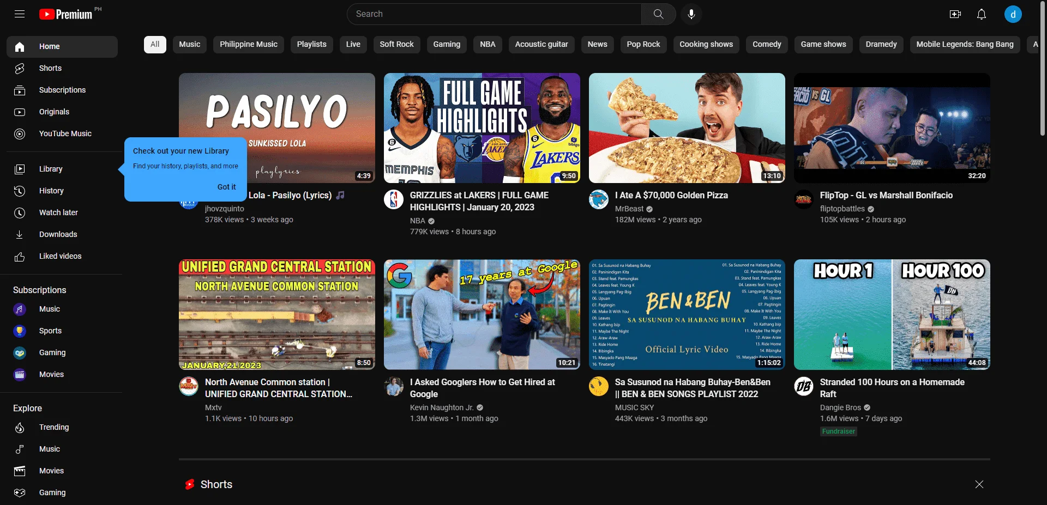Image resolution: width=1047 pixels, height=505 pixels.
Task: Play the MrBeast golden pizza thumbnail
Action: pos(687,128)
